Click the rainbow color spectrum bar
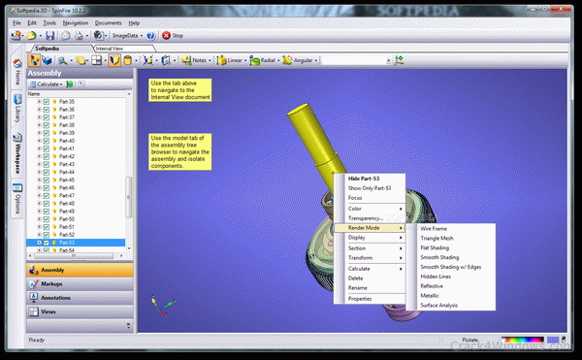Image resolution: width=582 pixels, height=360 pixels. pyautogui.click(x=523, y=340)
